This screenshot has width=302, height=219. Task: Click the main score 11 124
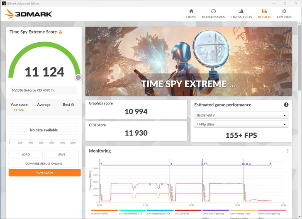click(44, 72)
